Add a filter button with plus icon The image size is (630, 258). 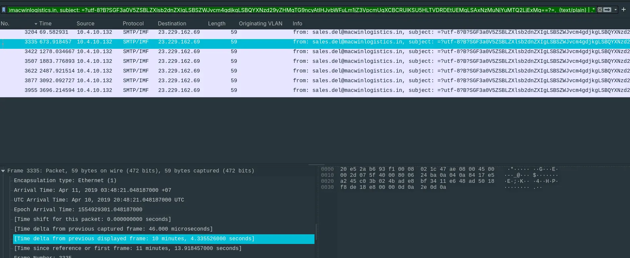(x=624, y=10)
